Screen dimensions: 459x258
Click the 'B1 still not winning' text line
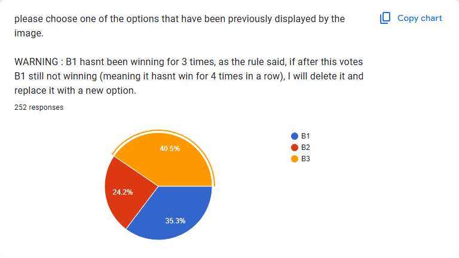coord(188,76)
